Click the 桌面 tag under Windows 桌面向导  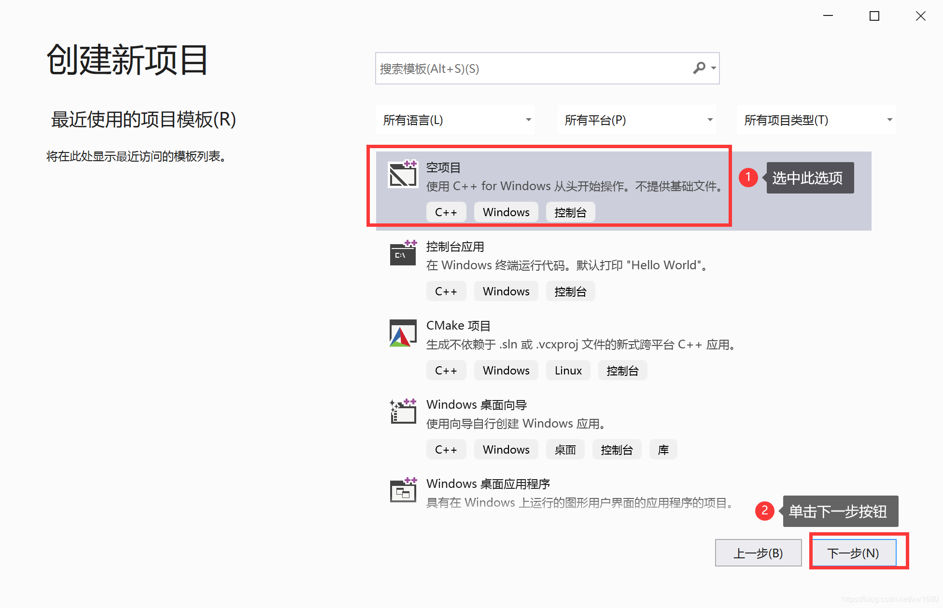[x=565, y=450]
